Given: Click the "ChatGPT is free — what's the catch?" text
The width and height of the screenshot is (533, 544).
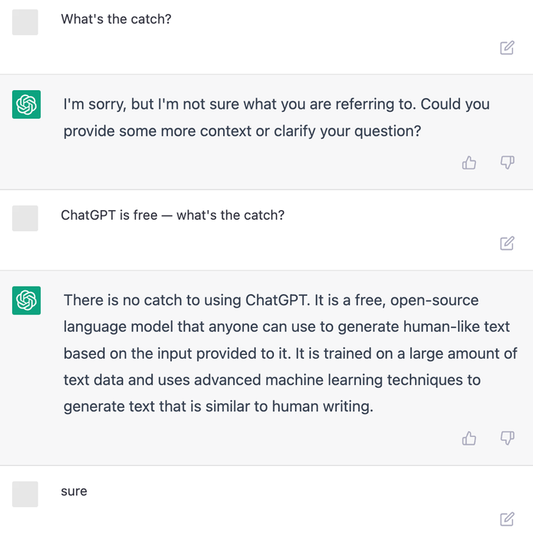Looking at the screenshot, I should tap(173, 215).
